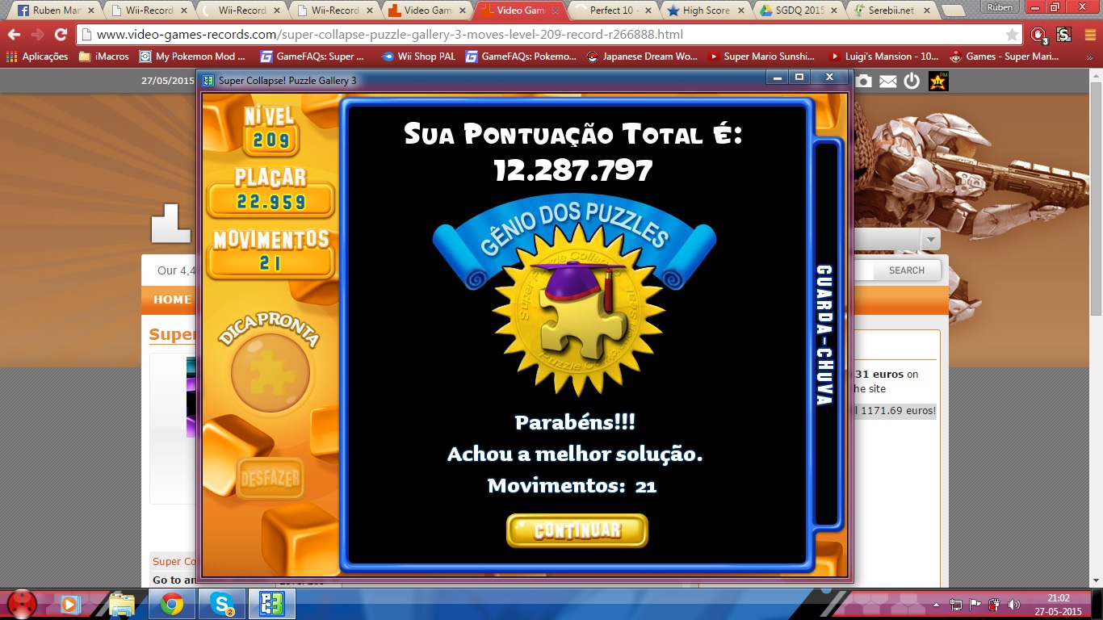
Task: Click the volume speaker tray icon
Action: pos(1014,605)
